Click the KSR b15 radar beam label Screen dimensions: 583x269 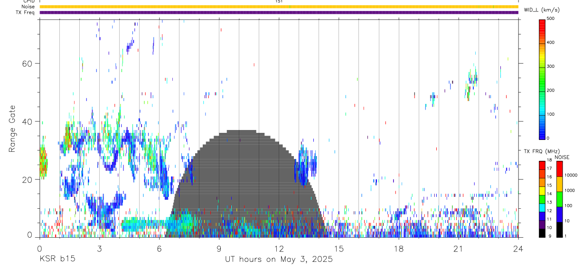57,260
